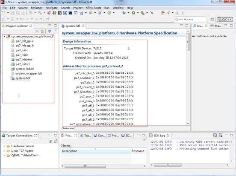This screenshot has width=236, height=176.
Task: Click the Run with toolbox icon
Action: coord(142,13)
